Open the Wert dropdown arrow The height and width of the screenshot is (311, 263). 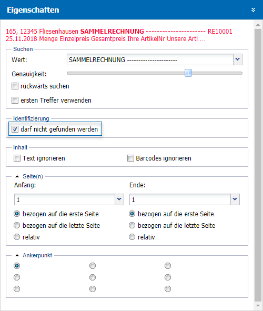(x=237, y=59)
